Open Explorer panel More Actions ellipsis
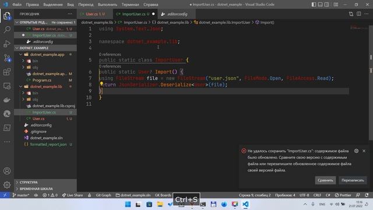The width and height of the screenshot is (373, 210). pos(70,14)
